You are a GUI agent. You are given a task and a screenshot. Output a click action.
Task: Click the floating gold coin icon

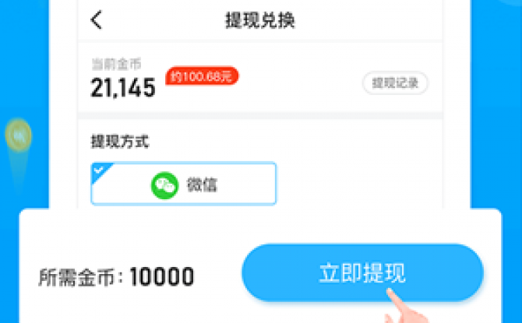click(19, 135)
